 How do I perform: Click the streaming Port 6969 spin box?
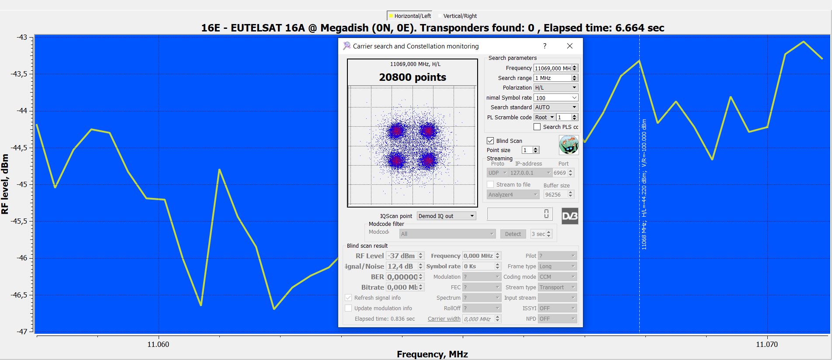(x=563, y=173)
